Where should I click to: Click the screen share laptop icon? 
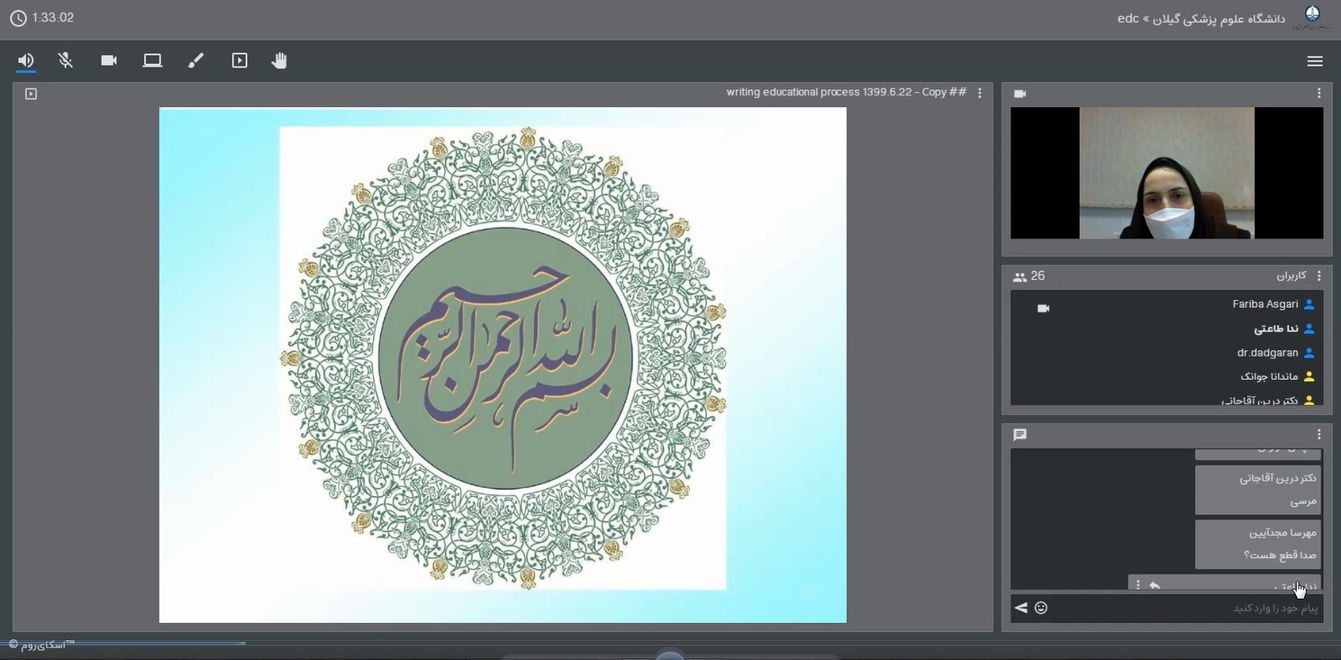click(x=152, y=60)
